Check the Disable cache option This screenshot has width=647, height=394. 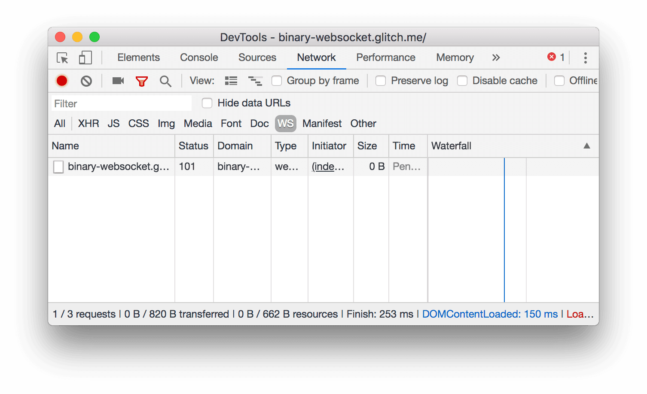462,81
